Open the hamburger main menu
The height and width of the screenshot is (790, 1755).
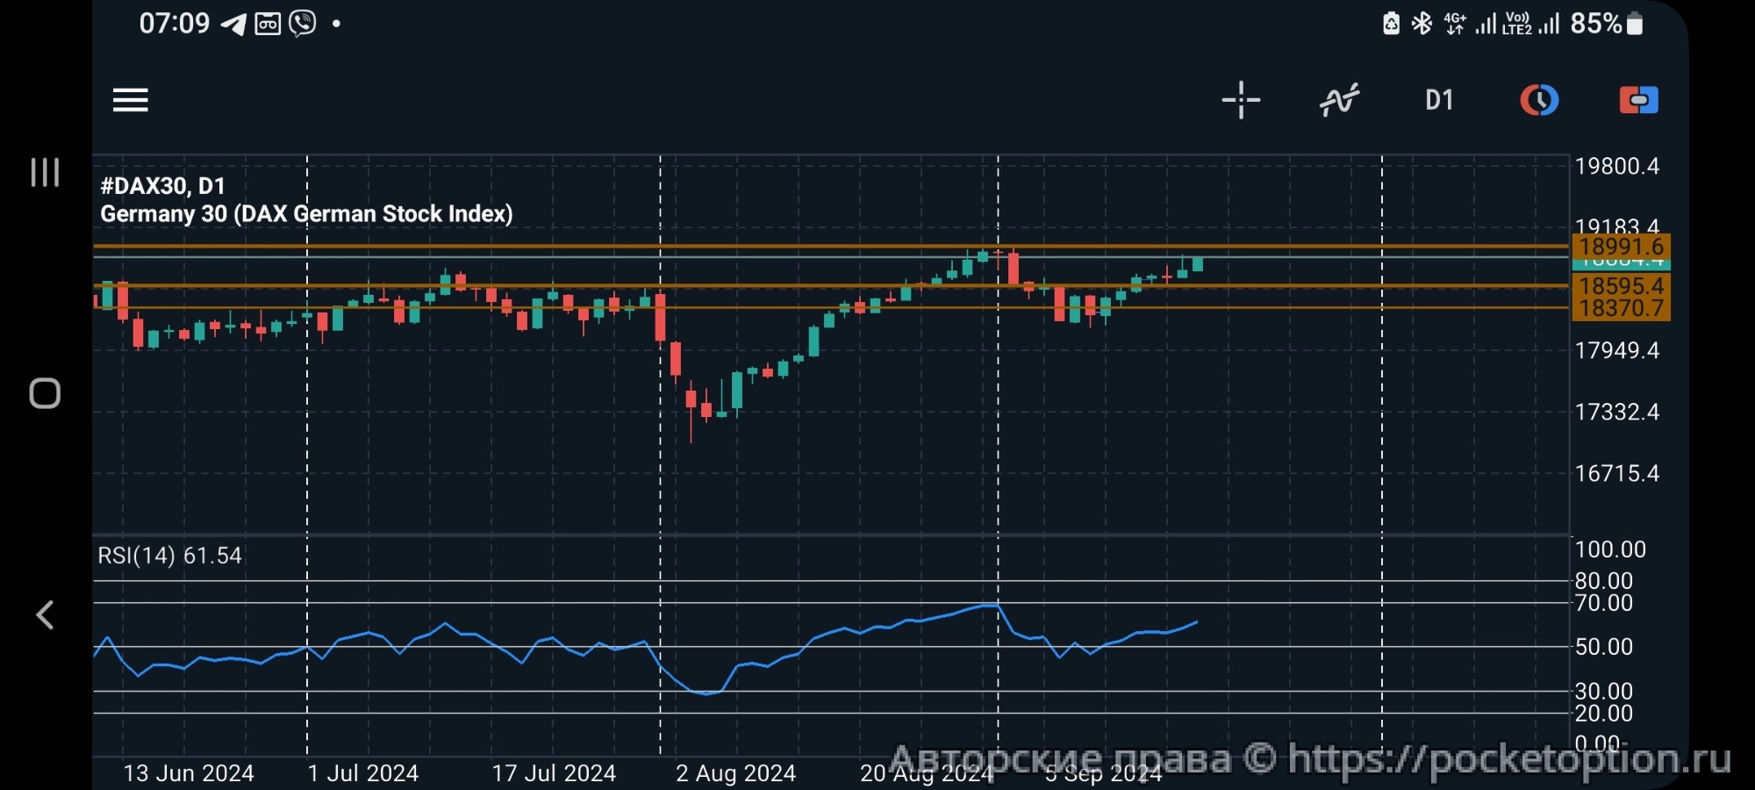(131, 100)
